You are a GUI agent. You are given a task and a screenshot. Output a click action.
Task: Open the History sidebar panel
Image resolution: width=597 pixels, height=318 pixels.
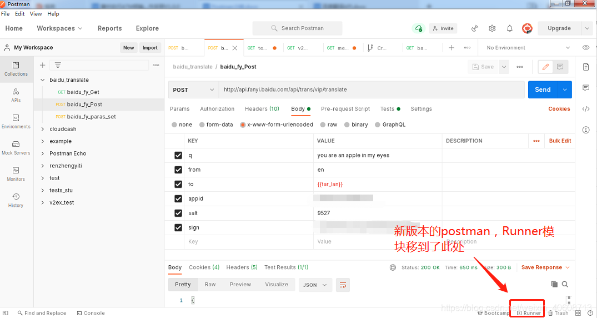16,200
